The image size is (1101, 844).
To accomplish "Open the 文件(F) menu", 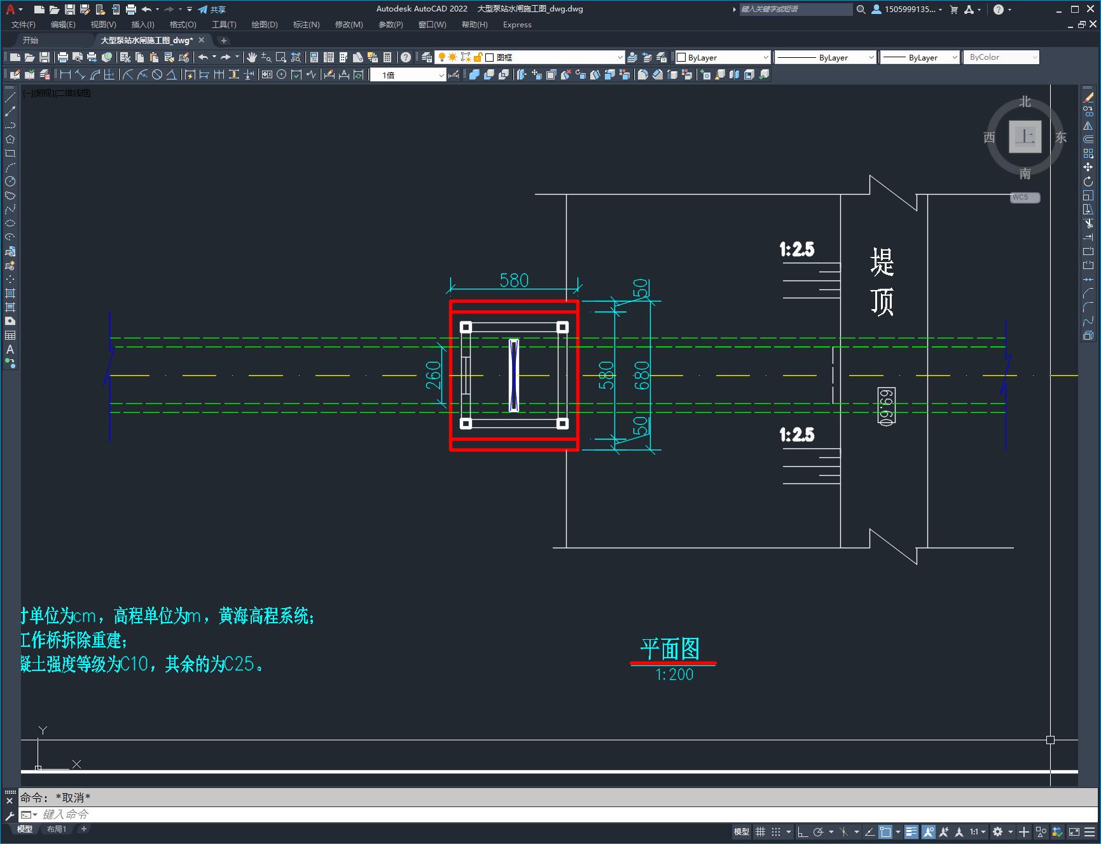I will coord(24,25).
